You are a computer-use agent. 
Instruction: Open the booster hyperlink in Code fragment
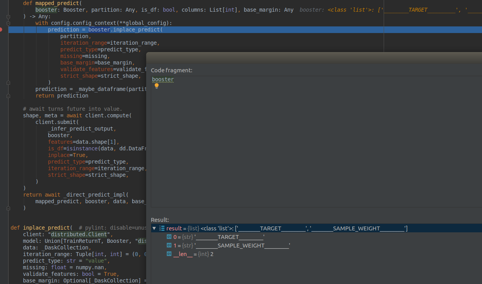coord(162,79)
